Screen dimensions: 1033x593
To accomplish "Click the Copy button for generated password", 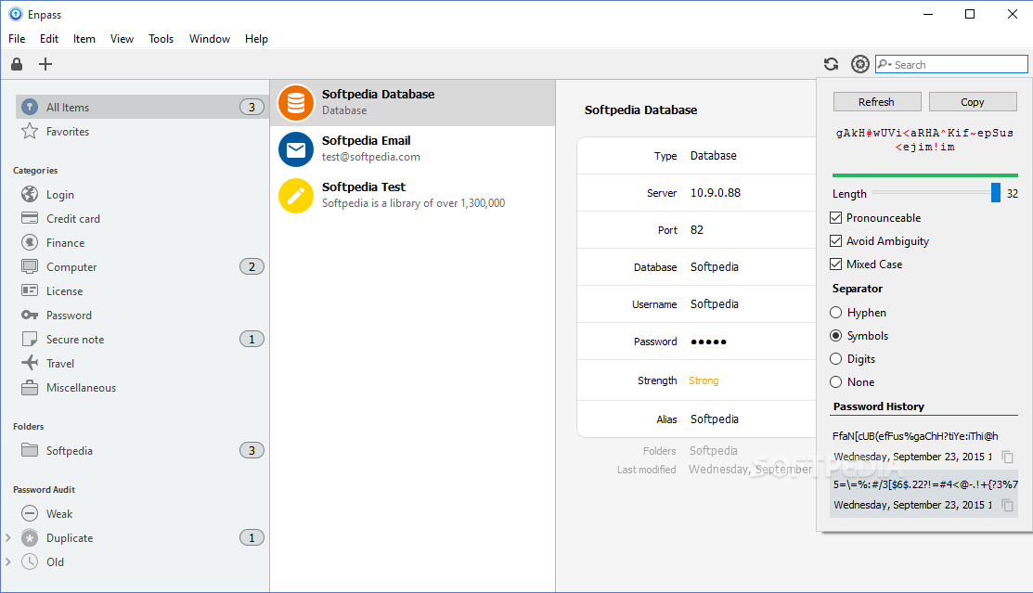I will coord(973,101).
